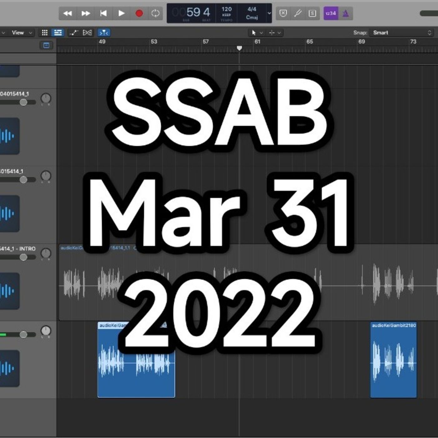Open the Snap Smart dropdown
Viewport: 438px width, 438px height.
click(x=402, y=33)
